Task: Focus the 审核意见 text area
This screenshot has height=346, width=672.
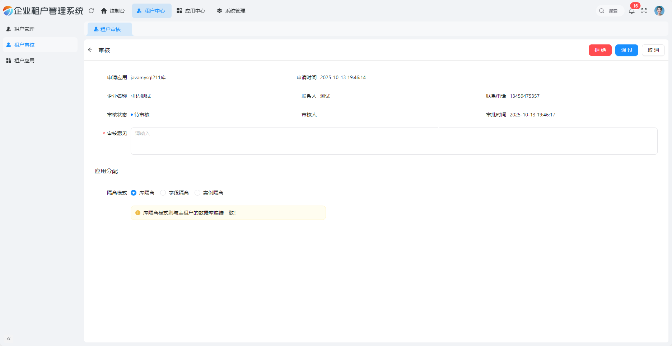Action: tap(394, 141)
